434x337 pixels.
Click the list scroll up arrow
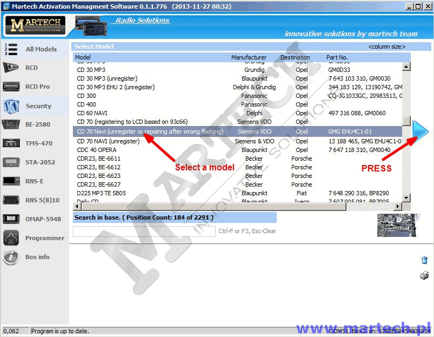coord(406,67)
